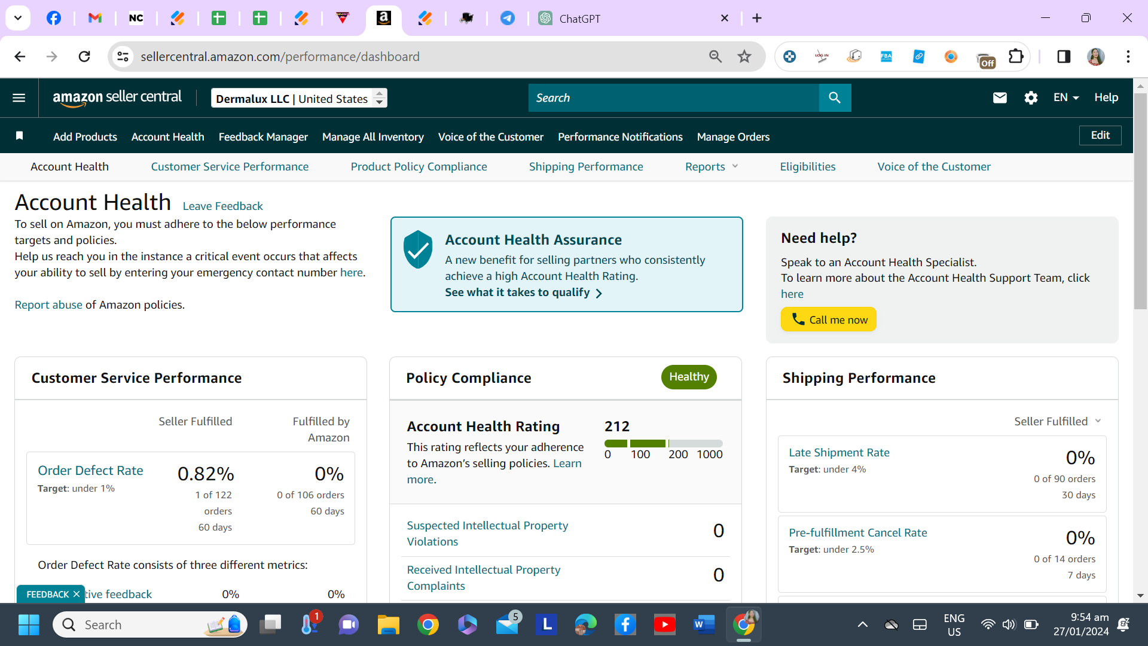Click the Windows taskbar Search box
Image resolution: width=1148 pixels, height=646 pixels.
click(149, 624)
